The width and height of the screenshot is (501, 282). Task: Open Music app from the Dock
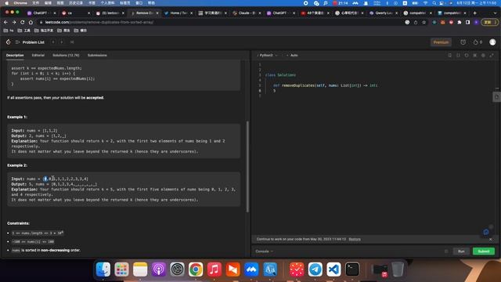coord(214,269)
